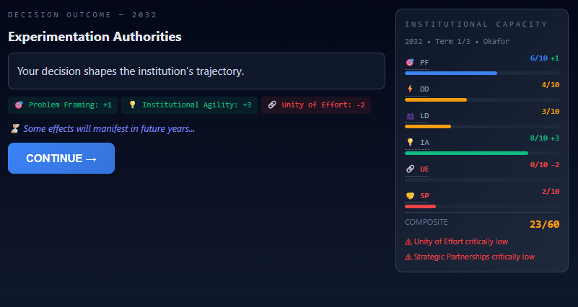Click the DD lightning bolt icon
The width and height of the screenshot is (578, 307).
pos(410,89)
